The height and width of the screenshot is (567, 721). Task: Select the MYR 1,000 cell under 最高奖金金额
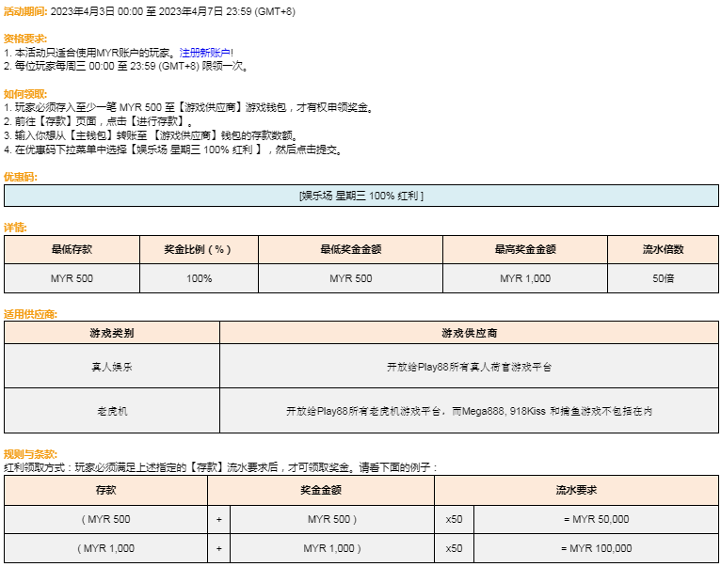524,279
